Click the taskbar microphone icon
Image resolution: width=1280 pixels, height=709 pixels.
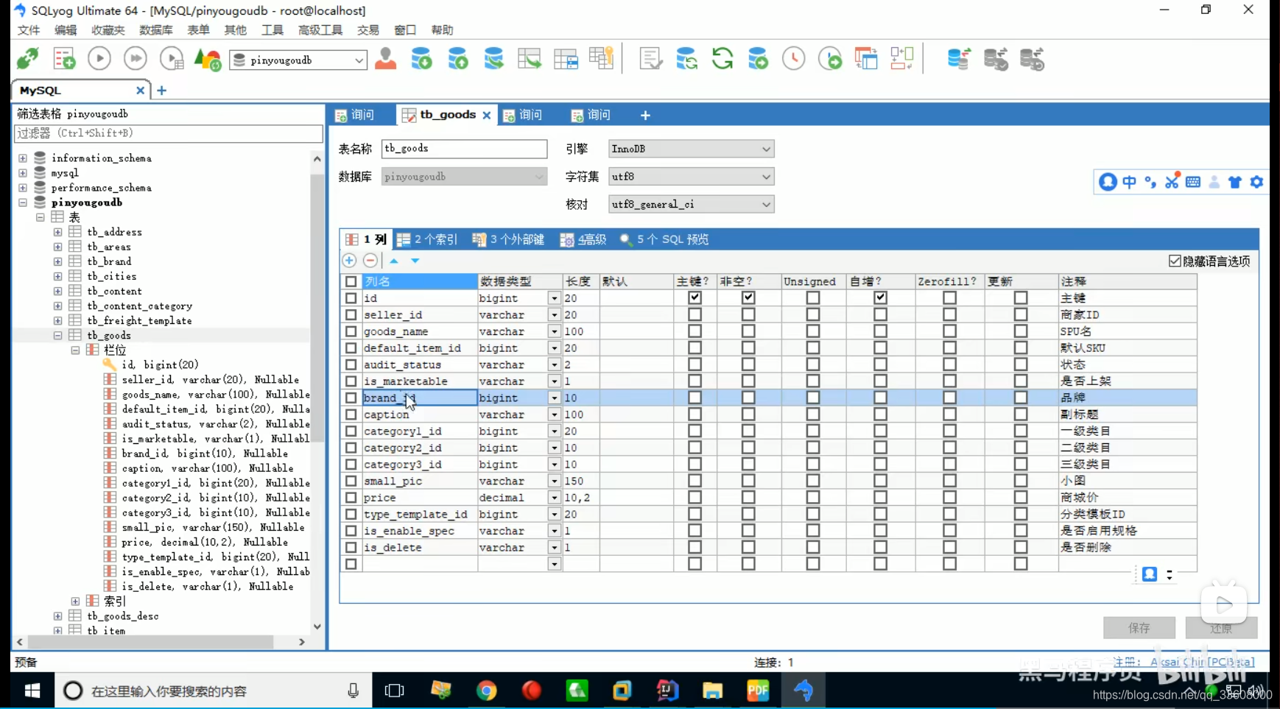(x=354, y=691)
